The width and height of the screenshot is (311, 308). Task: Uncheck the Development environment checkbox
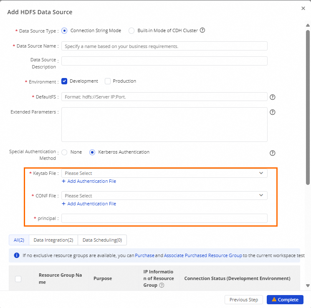tap(64, 81)
